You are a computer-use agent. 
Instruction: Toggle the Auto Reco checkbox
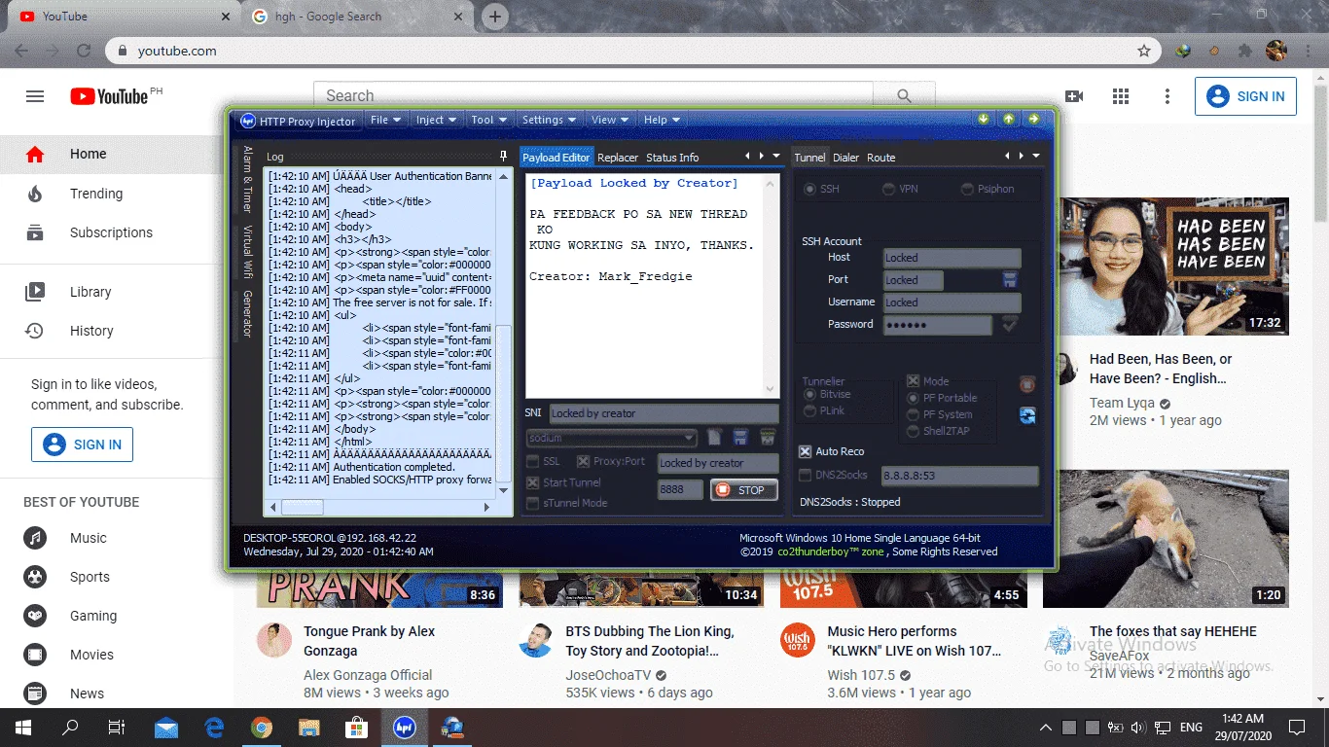click(x=805, y=451)
